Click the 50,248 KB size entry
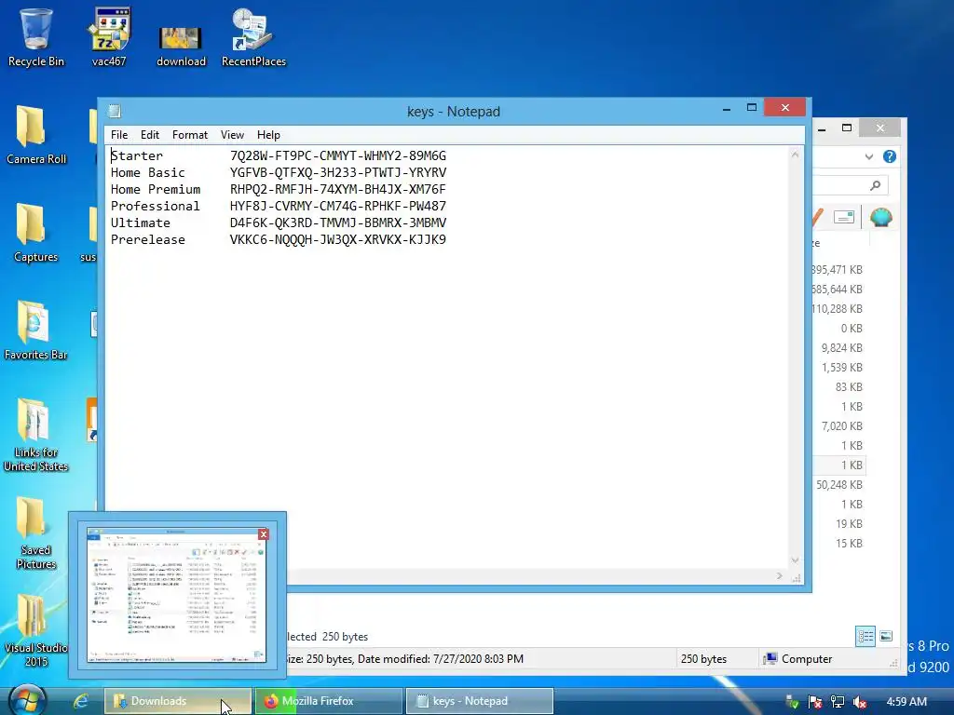954x715 pixels. 839,484
